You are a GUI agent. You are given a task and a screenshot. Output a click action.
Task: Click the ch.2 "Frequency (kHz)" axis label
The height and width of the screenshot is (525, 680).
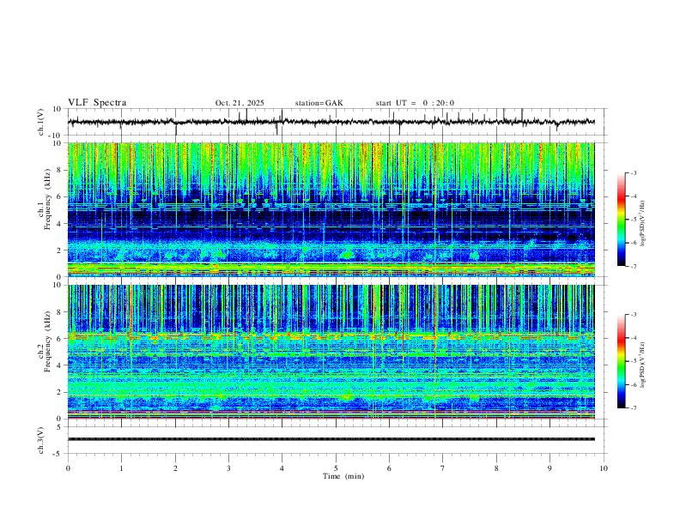[x=48, y=341]
